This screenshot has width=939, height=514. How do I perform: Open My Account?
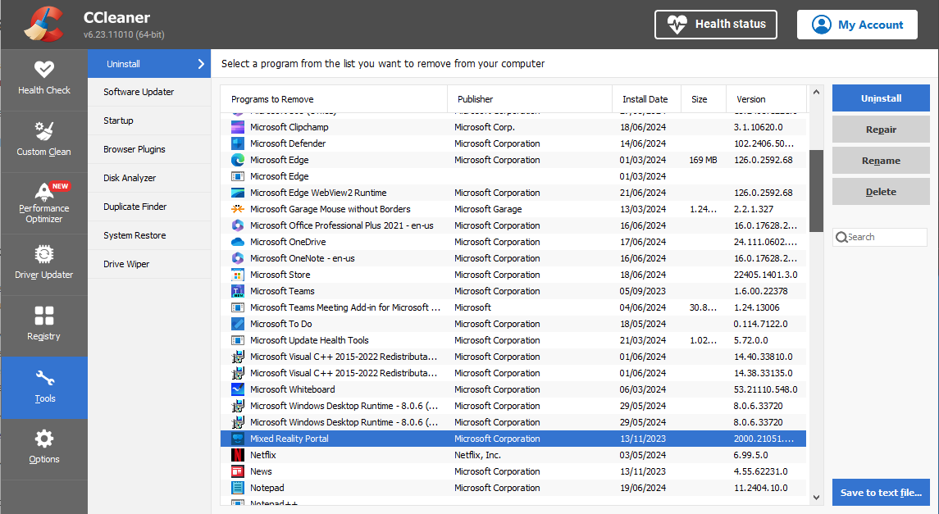(x=857, y=25)
